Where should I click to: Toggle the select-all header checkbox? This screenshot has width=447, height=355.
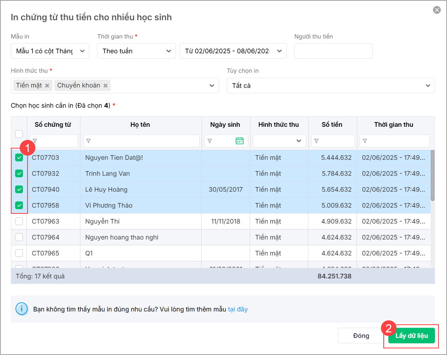pyautogui.click(x=19, y=134)
